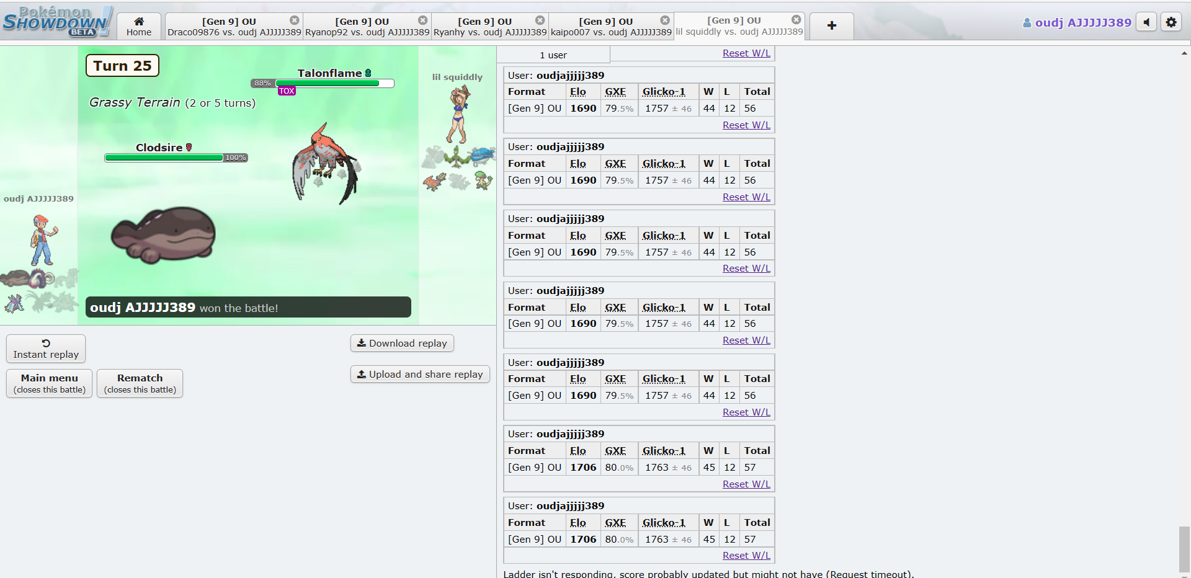The width and height of the screenshot is (1191, 578).
Task: Click Instant replay button
Action: 46,349
